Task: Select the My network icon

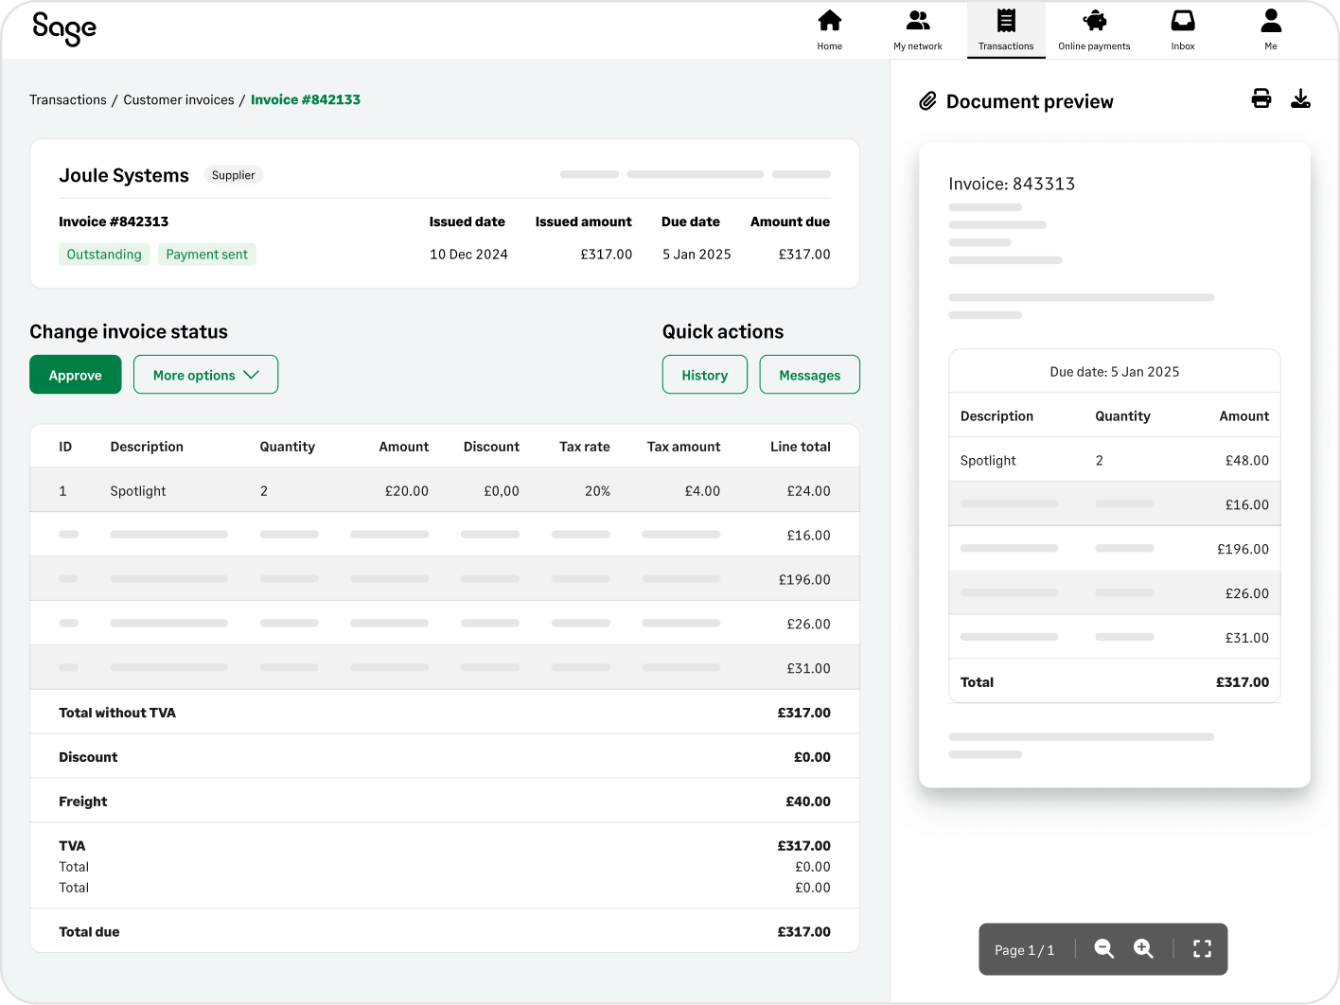Action: click(917, 28)
